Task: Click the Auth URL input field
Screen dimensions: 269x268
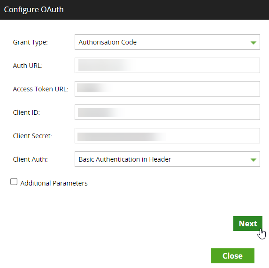Action: 167,66
